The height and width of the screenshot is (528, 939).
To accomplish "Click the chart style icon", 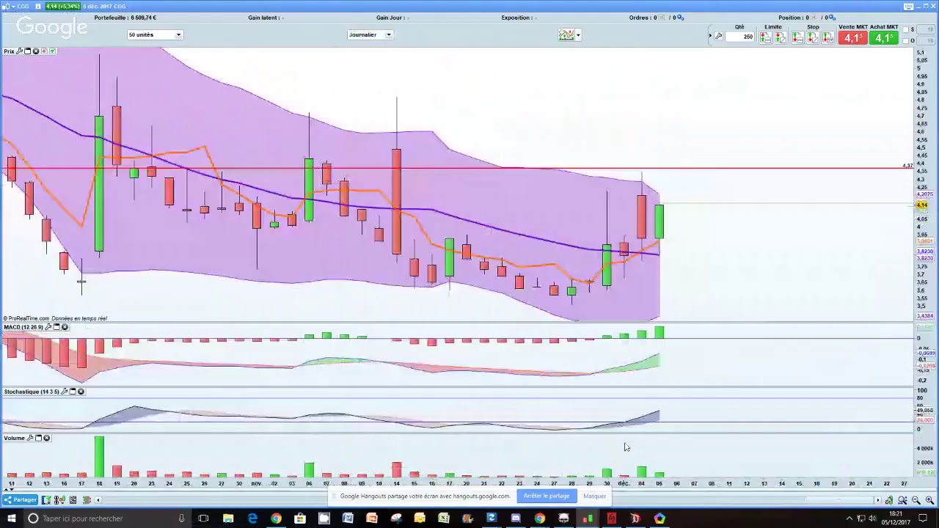I will [x=566, y=34].
